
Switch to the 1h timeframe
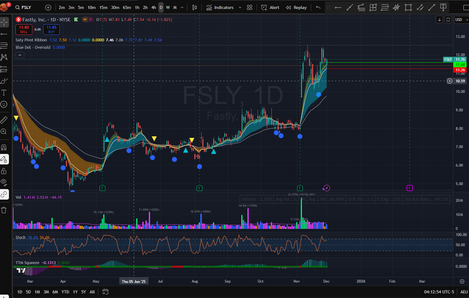click(x=137, y=7)
